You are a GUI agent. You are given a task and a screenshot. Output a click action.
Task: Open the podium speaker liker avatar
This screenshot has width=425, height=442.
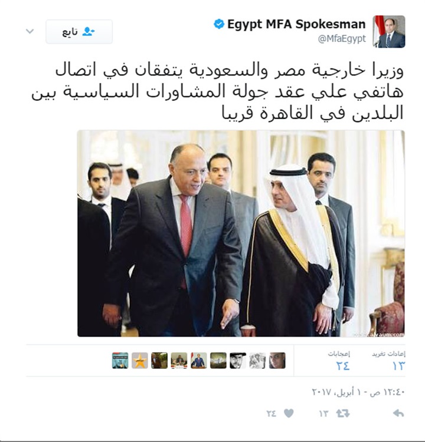point(198,360)
